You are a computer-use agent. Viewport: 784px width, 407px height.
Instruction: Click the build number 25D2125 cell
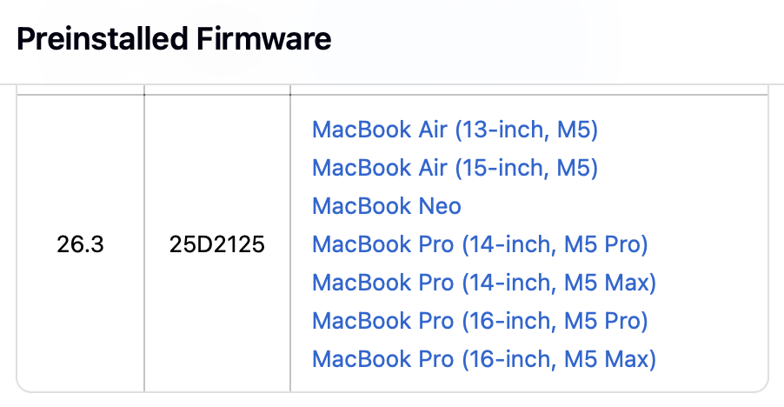pos(217,245)
